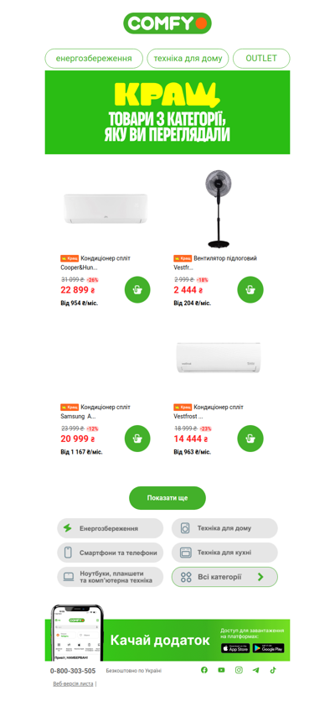Viewport: 335px width, 701px height.
Task: Expand Всі категорії with arrow
Action: pyautogui.click(x=224, y=577)
